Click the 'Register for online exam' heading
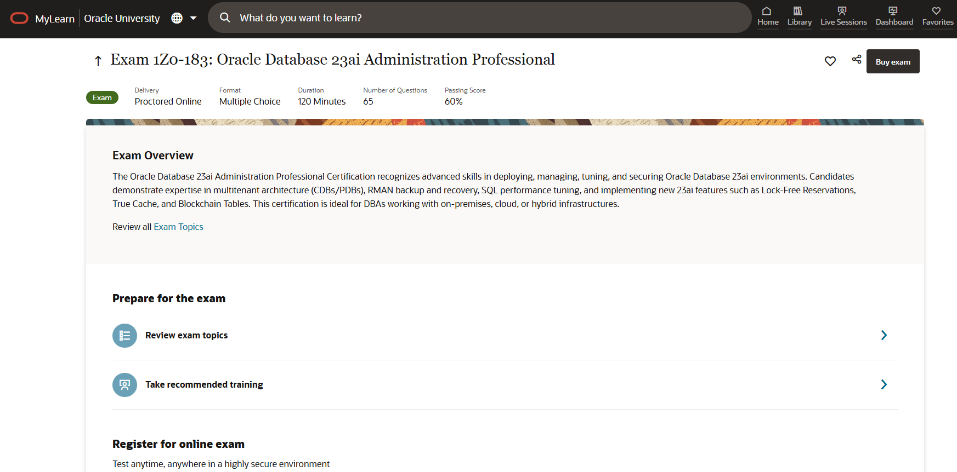Screen dimensions: 957x472 coord(178,444)
